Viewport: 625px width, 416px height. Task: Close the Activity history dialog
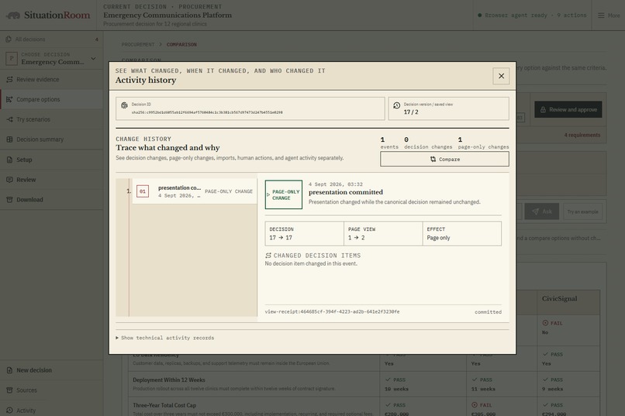click(501, 76)
